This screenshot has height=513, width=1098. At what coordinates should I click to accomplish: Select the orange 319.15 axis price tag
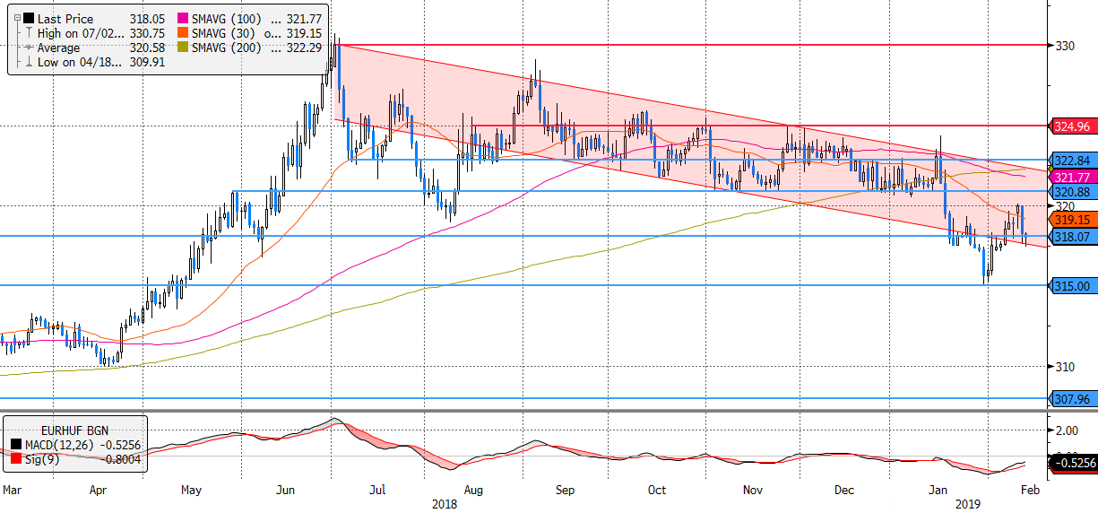(x=1071, y=219)
